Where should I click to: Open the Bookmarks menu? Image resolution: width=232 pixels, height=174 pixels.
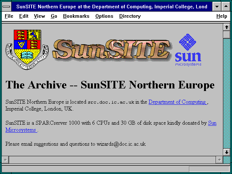click(x=76, y=16)
